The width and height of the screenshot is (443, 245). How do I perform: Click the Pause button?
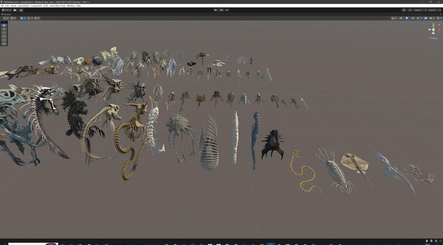pos(221,10)
